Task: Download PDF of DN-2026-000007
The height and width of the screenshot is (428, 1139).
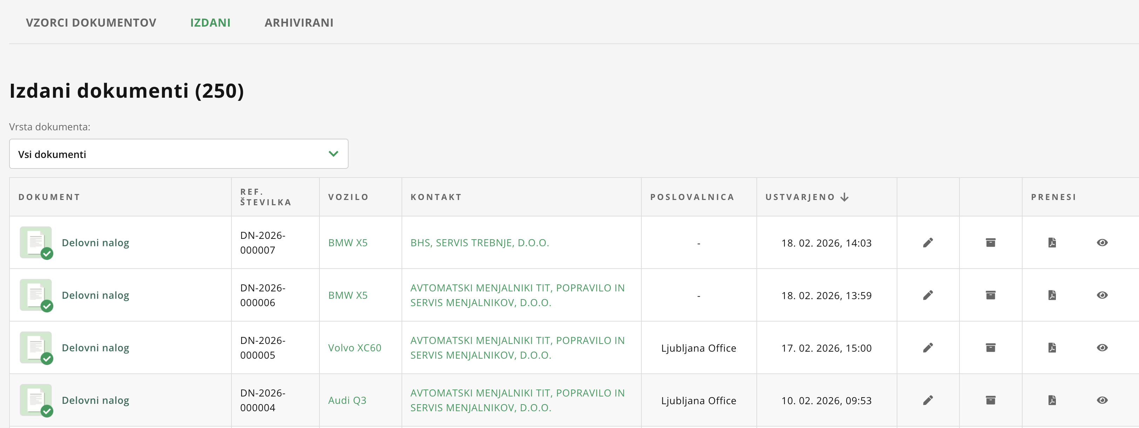Action: click(x=1052, y=242)
